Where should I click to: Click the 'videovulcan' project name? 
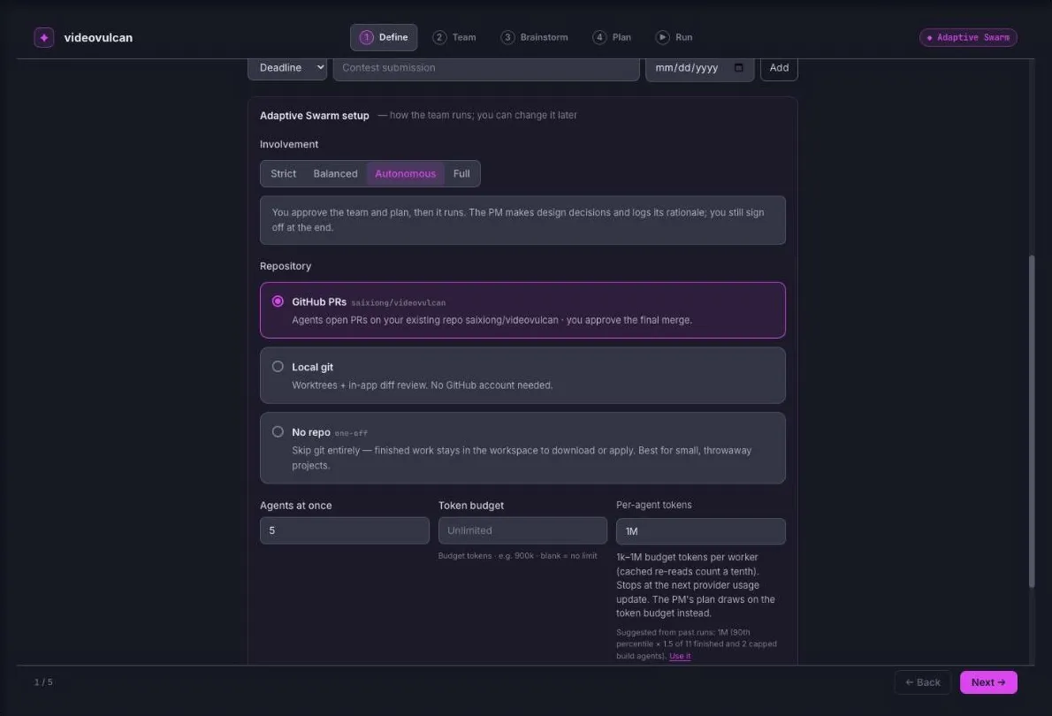pos(98,38)
